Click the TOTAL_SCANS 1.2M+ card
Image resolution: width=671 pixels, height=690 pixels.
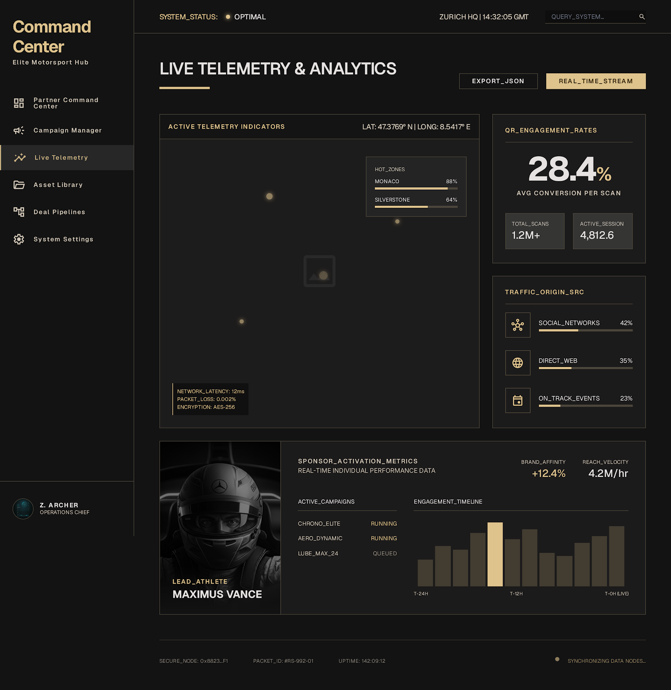[535, 231]
